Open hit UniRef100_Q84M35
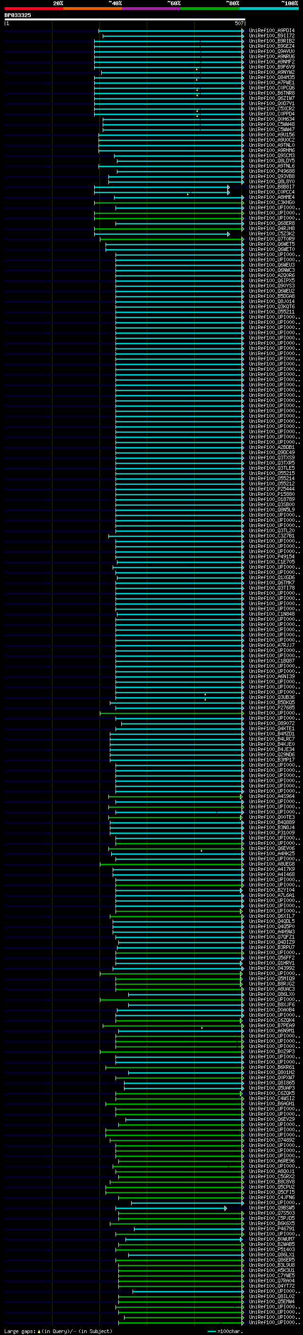 pos(272,77)
